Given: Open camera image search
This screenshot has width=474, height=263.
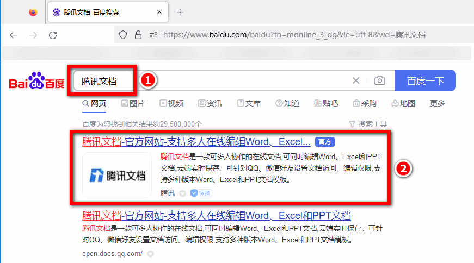Looking at the screenshot, I should 380,80.
